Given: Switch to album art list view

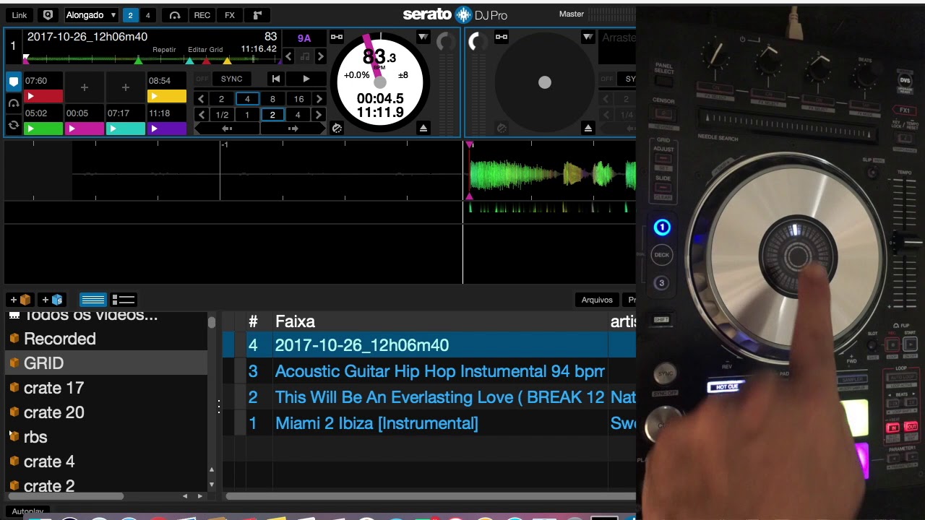Looking at the screenshot, I should click(124, 300).
